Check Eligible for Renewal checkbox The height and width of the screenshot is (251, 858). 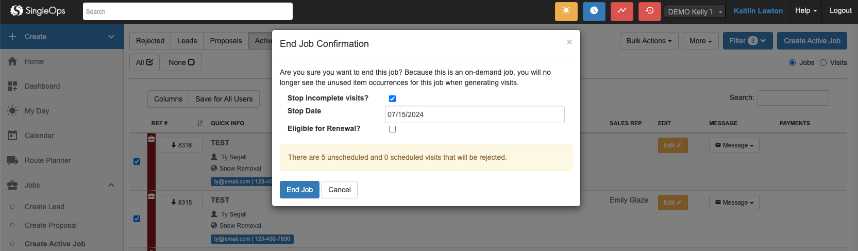[392, 129]
